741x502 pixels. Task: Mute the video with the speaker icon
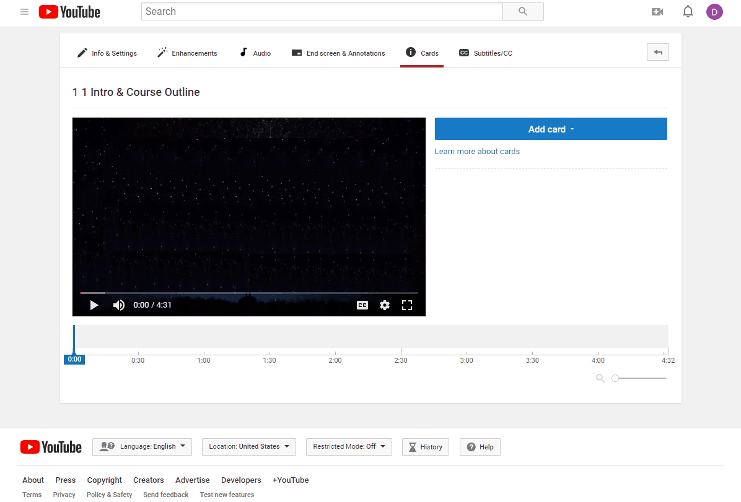point(119,305)
